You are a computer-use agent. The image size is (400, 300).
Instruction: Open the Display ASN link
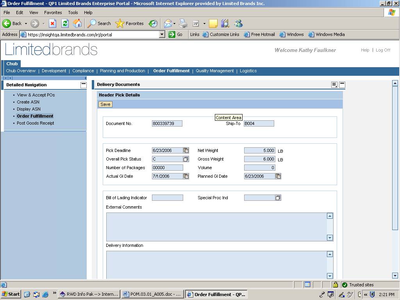click(29, 109)
